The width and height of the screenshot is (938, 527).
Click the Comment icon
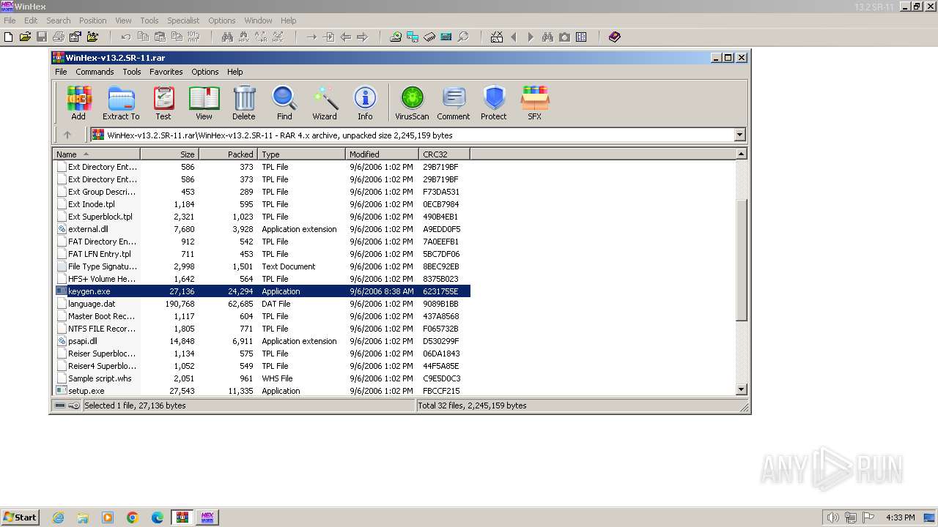point(454,102)
